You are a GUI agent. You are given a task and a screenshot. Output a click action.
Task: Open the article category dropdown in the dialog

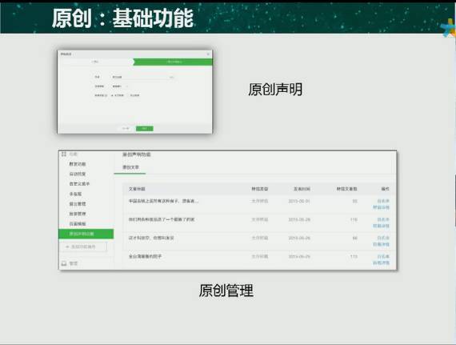(x=120, y=86)
